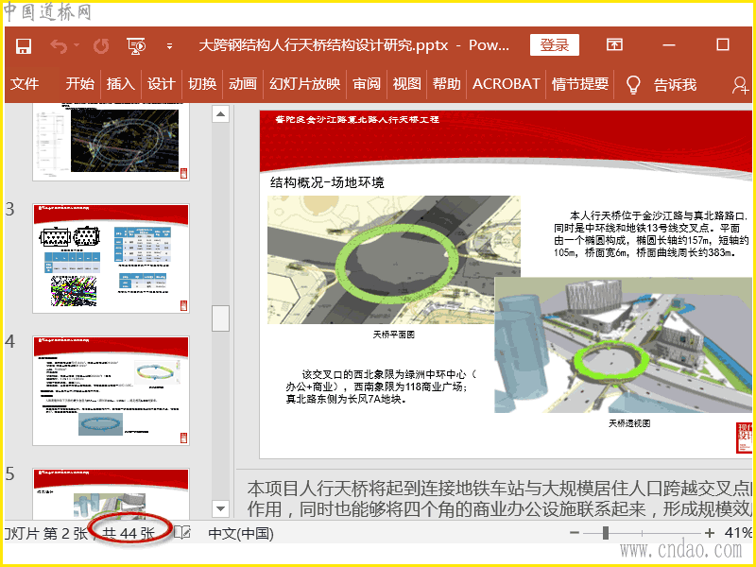Screen dimensions: 756x567
Task: Expand Customize Quick Access Toolbar dropdown
Action: tap(170, 45)
